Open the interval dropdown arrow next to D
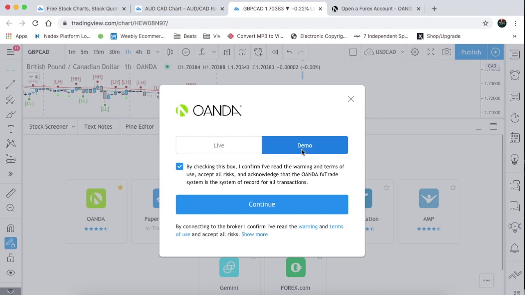 tap(157, 52)
